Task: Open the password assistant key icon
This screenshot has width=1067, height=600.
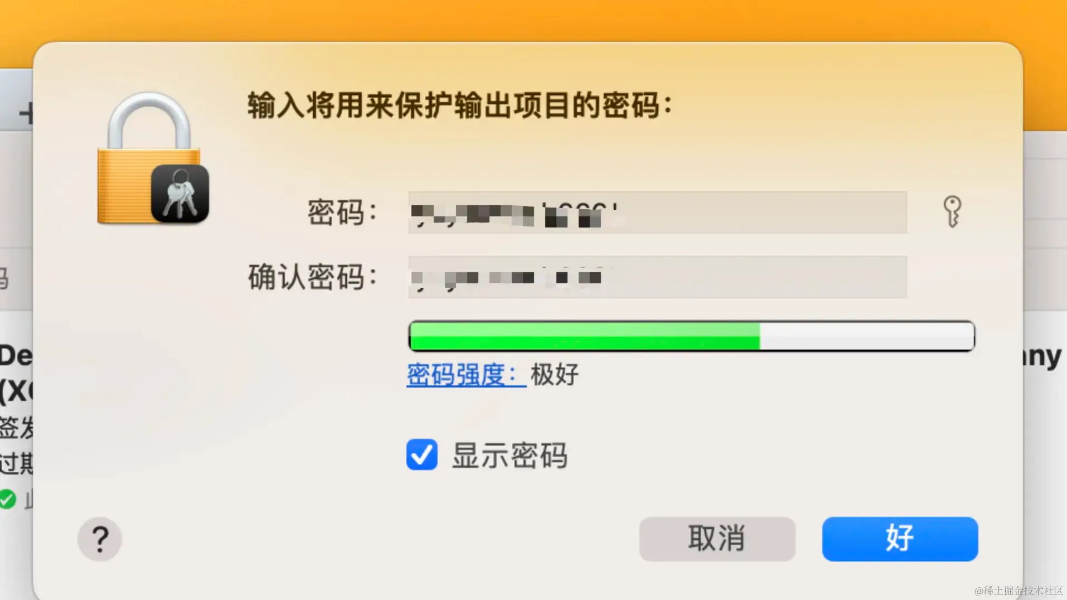Action: 952,211
